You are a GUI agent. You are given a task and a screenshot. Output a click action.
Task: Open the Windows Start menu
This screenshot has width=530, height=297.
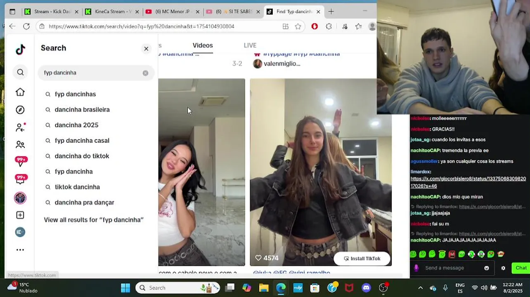[125, 288]
